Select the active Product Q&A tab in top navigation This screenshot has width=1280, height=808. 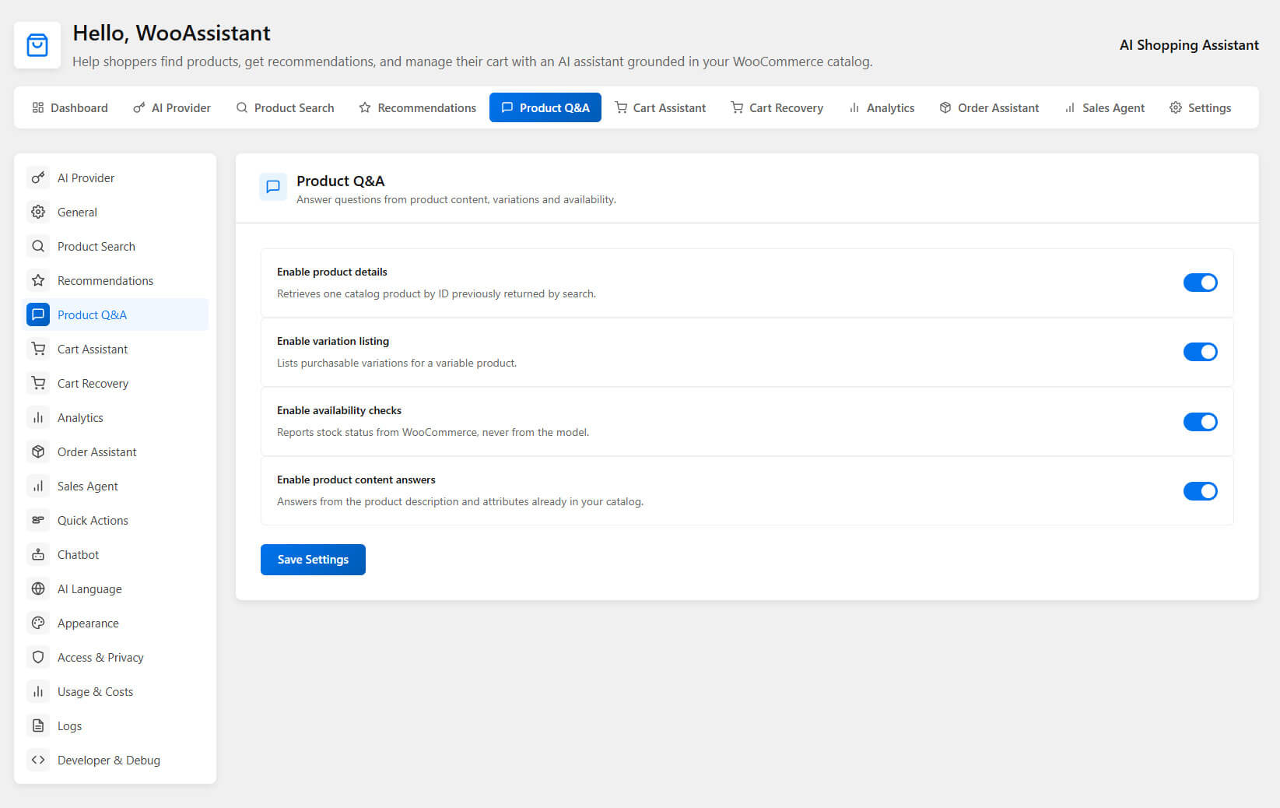(x=545, y=108)
